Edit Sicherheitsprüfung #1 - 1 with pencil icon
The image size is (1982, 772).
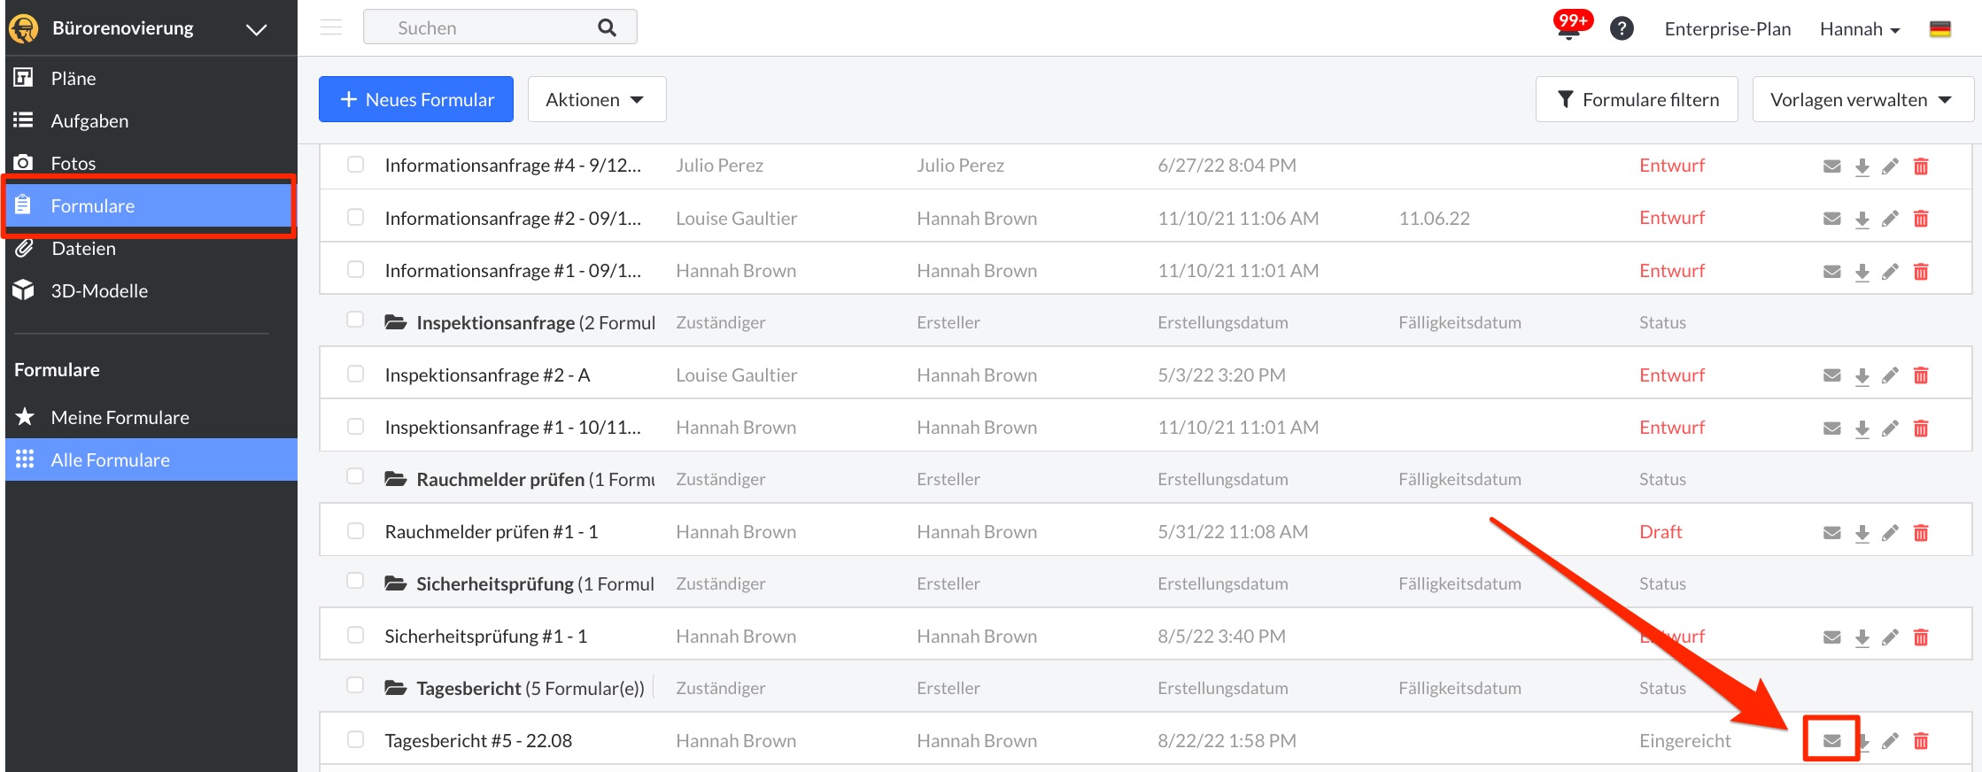pyautogui.click(x=1890, y=637)
